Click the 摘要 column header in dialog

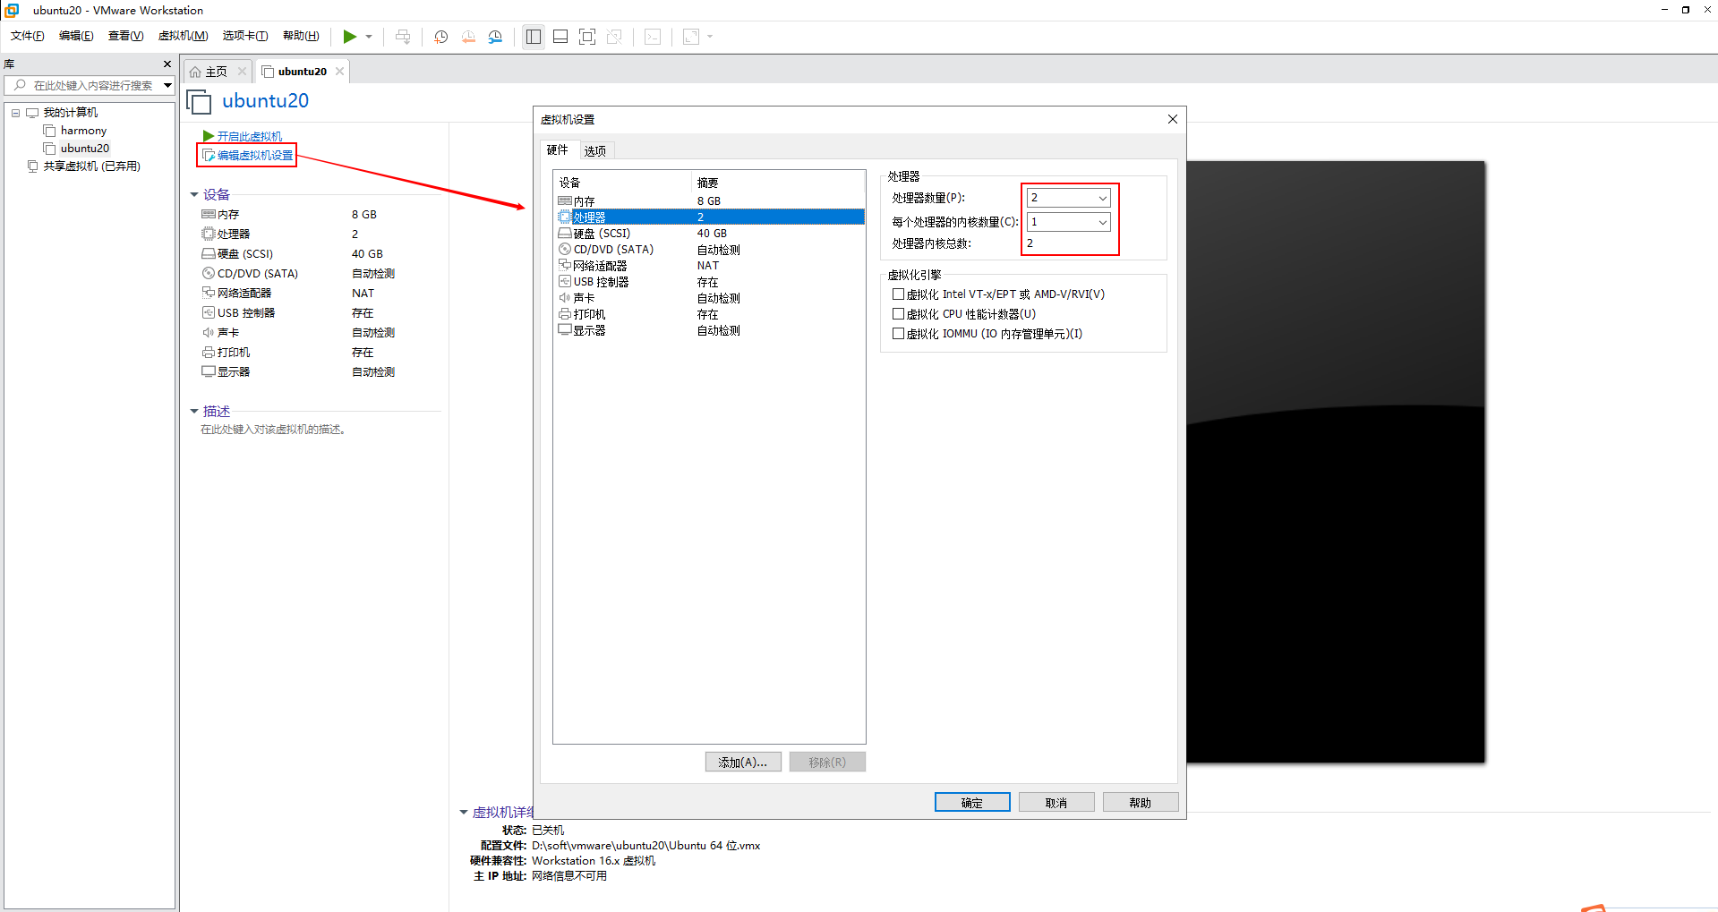click(778, 183)
